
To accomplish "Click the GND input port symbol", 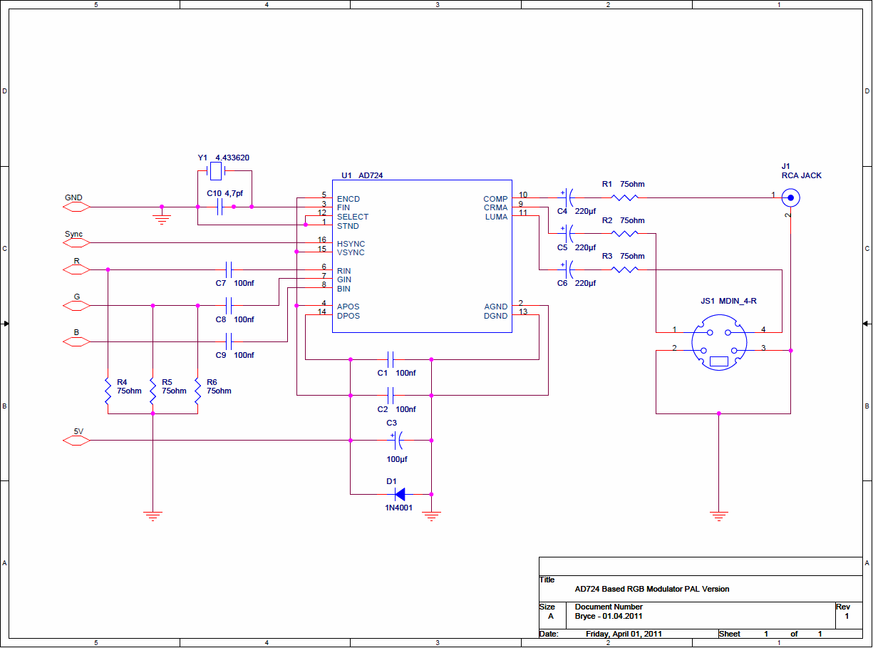I will point(76,207).
